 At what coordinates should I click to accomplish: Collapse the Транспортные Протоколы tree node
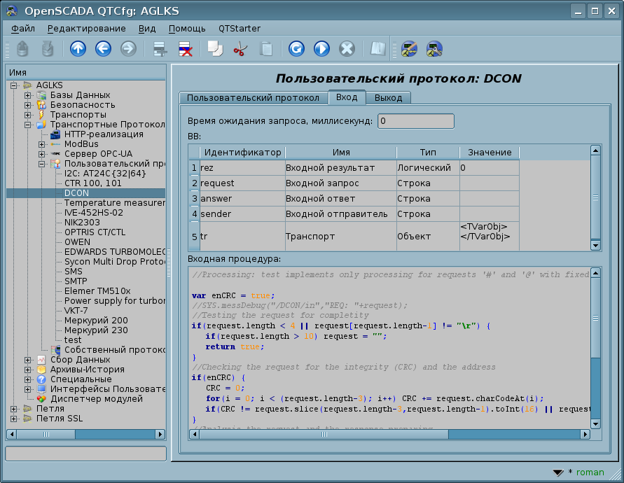click(28, 125)
